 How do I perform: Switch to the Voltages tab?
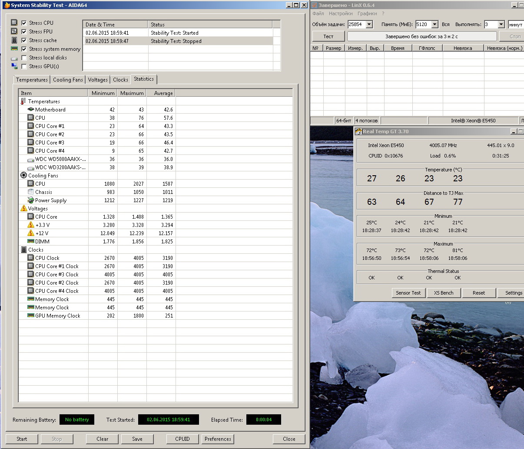(98, 80)
